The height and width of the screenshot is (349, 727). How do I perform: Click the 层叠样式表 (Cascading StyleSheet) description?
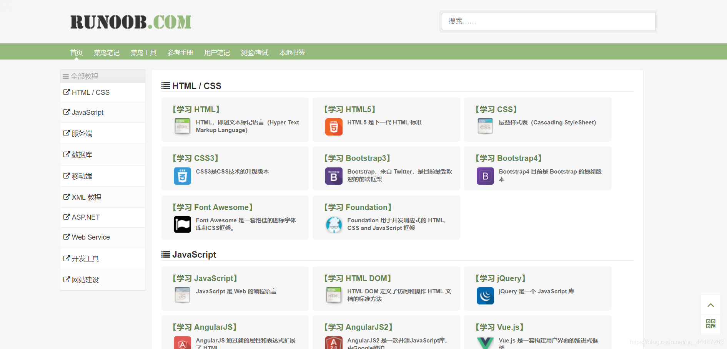point(547,122)
